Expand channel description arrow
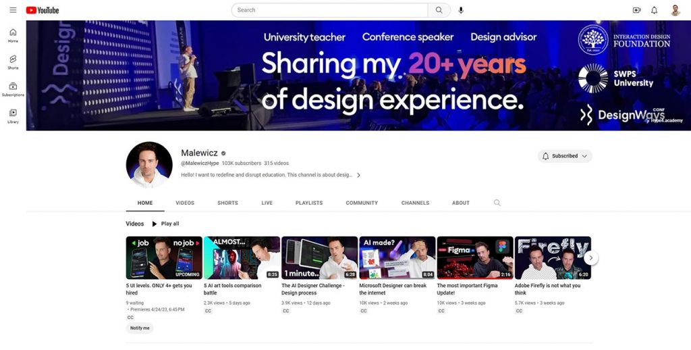 [x=358, y=175]
